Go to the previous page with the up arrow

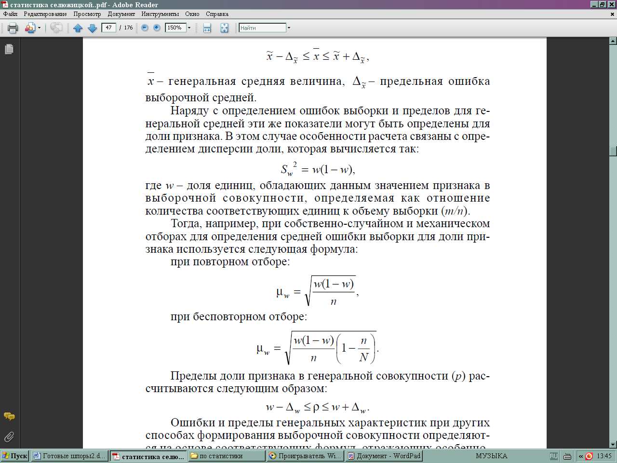(x=78, y=28)
